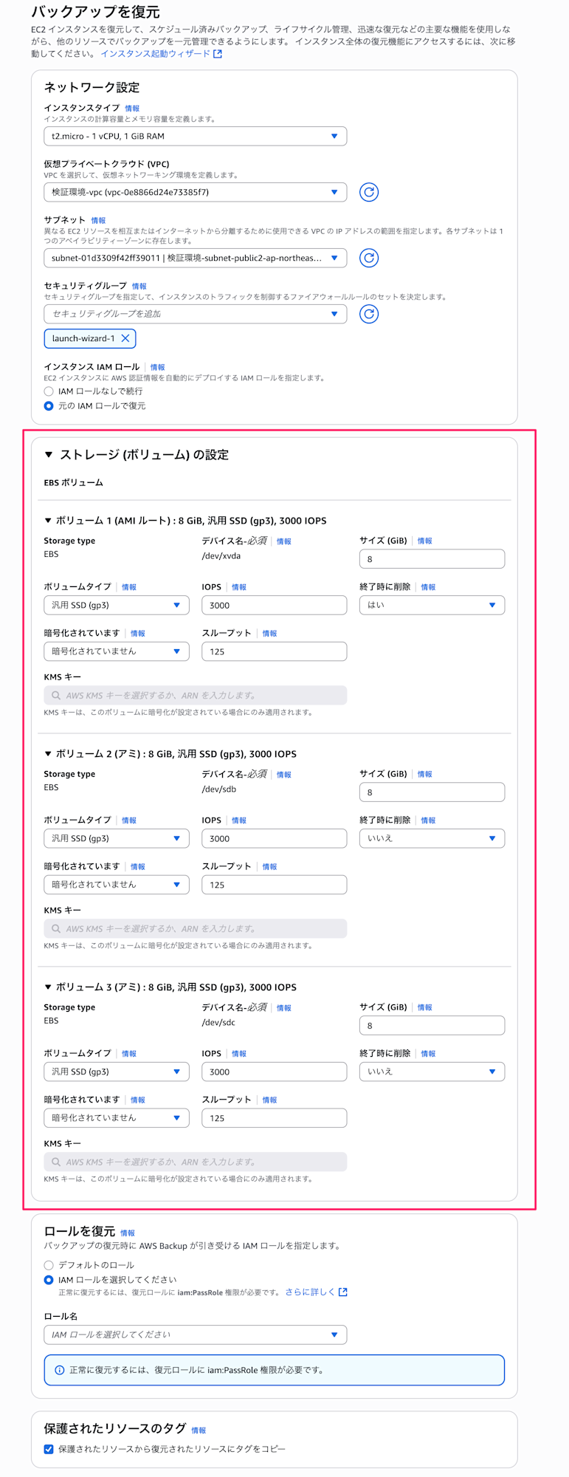This screenshot has height=1477, width=569.
Task: Click Volume 3 スループット input field
Action: [x=274, y=1118]
